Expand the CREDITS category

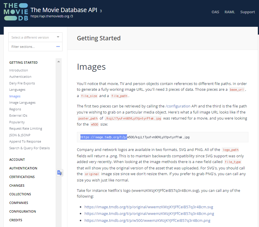point(16,220)
